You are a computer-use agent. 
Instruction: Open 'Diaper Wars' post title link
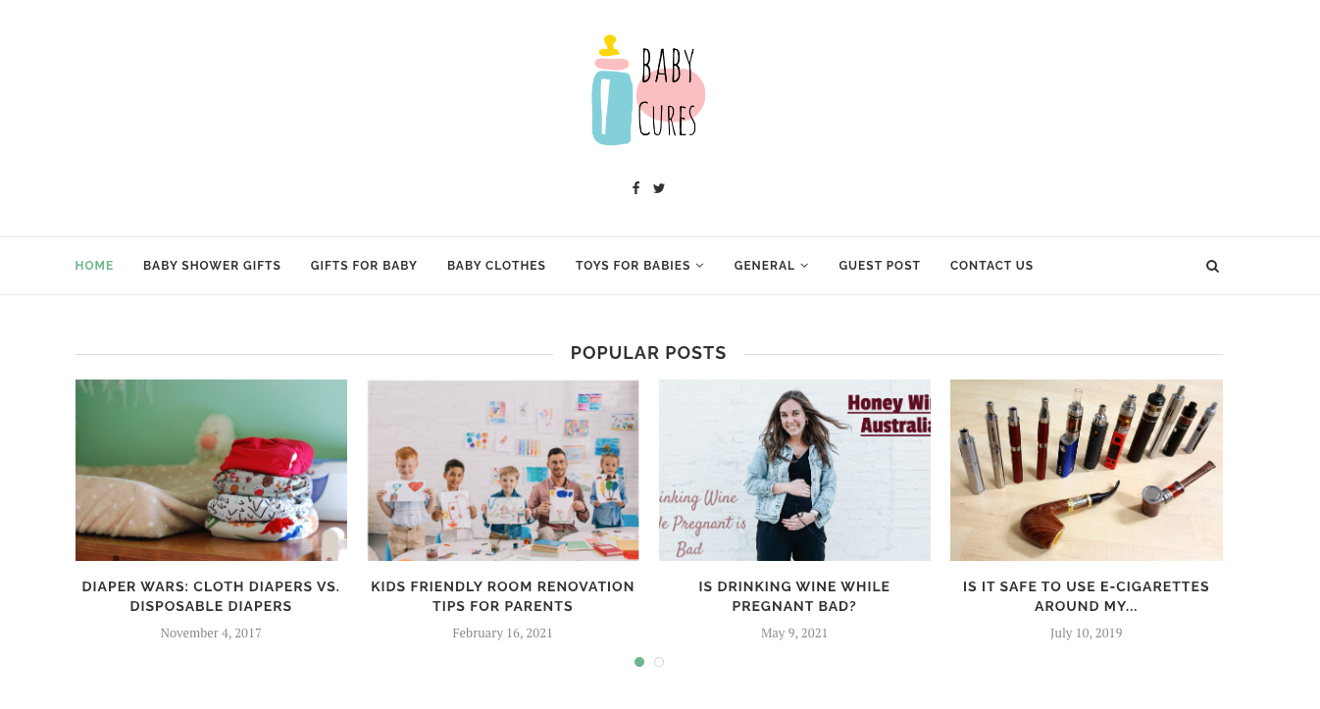[x=211, y=596]
